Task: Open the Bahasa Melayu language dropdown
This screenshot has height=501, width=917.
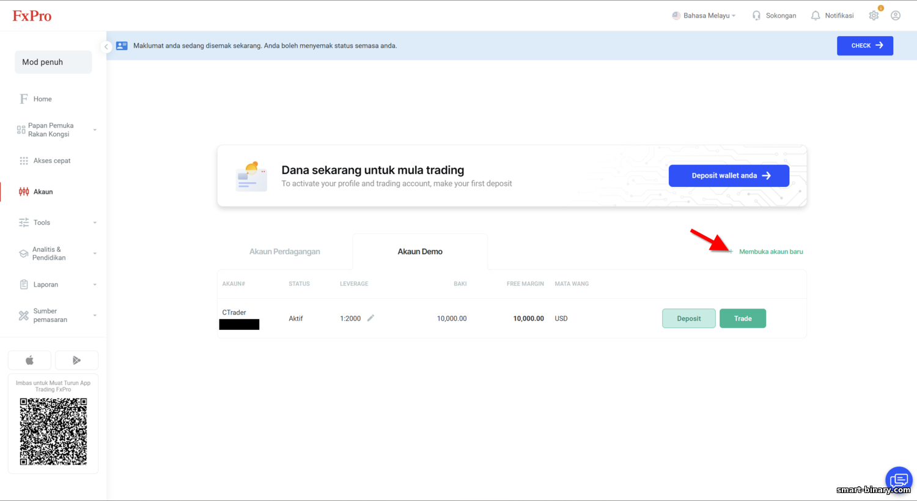Action: 704,16
